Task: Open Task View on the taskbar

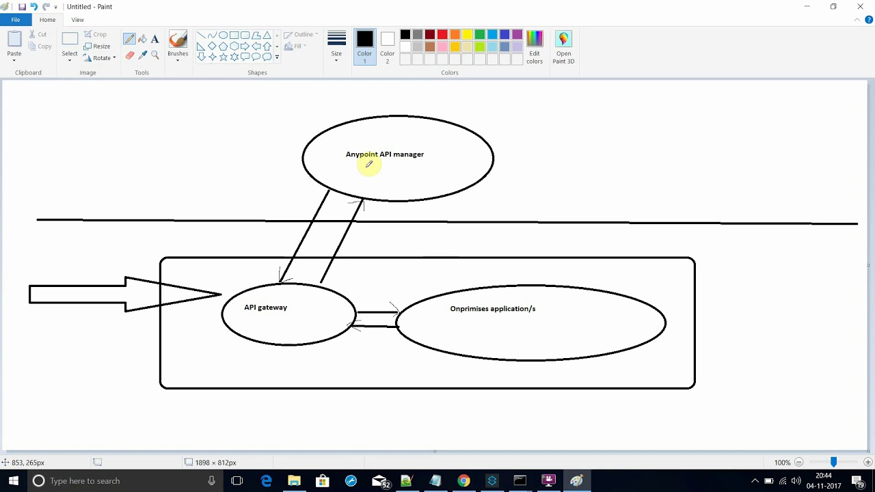Action: click(x=237, y=481)
